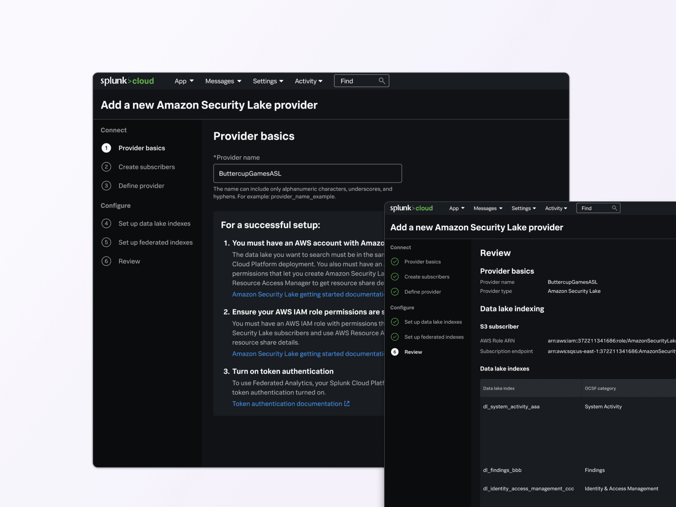Click green checkmark icon beside Set up federated indexes
Image resolution: width=676 pixels, height=507 pixels.
pos(395,337)
